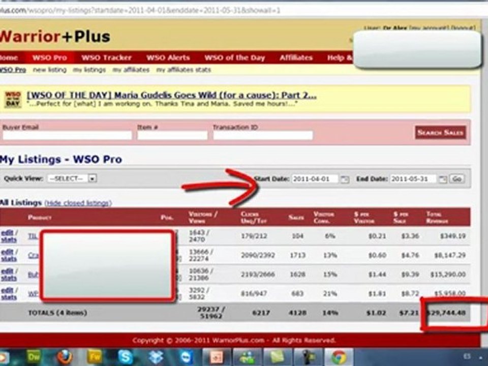Screen dimensions: 488x366
Task: Click the stats link in the $349.19 row
Action: coord(9,240)
